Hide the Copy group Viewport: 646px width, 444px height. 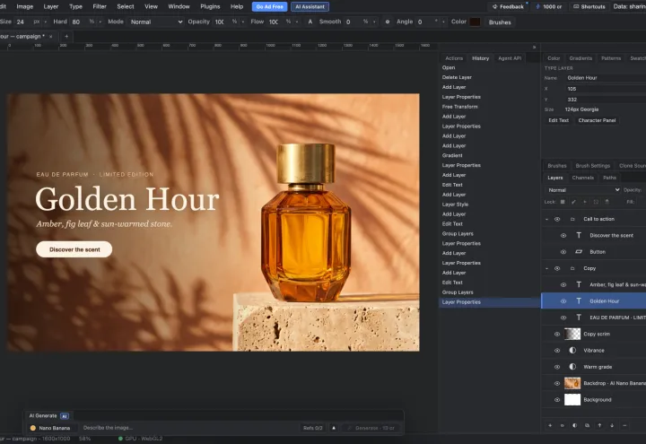tap(557, 268)
